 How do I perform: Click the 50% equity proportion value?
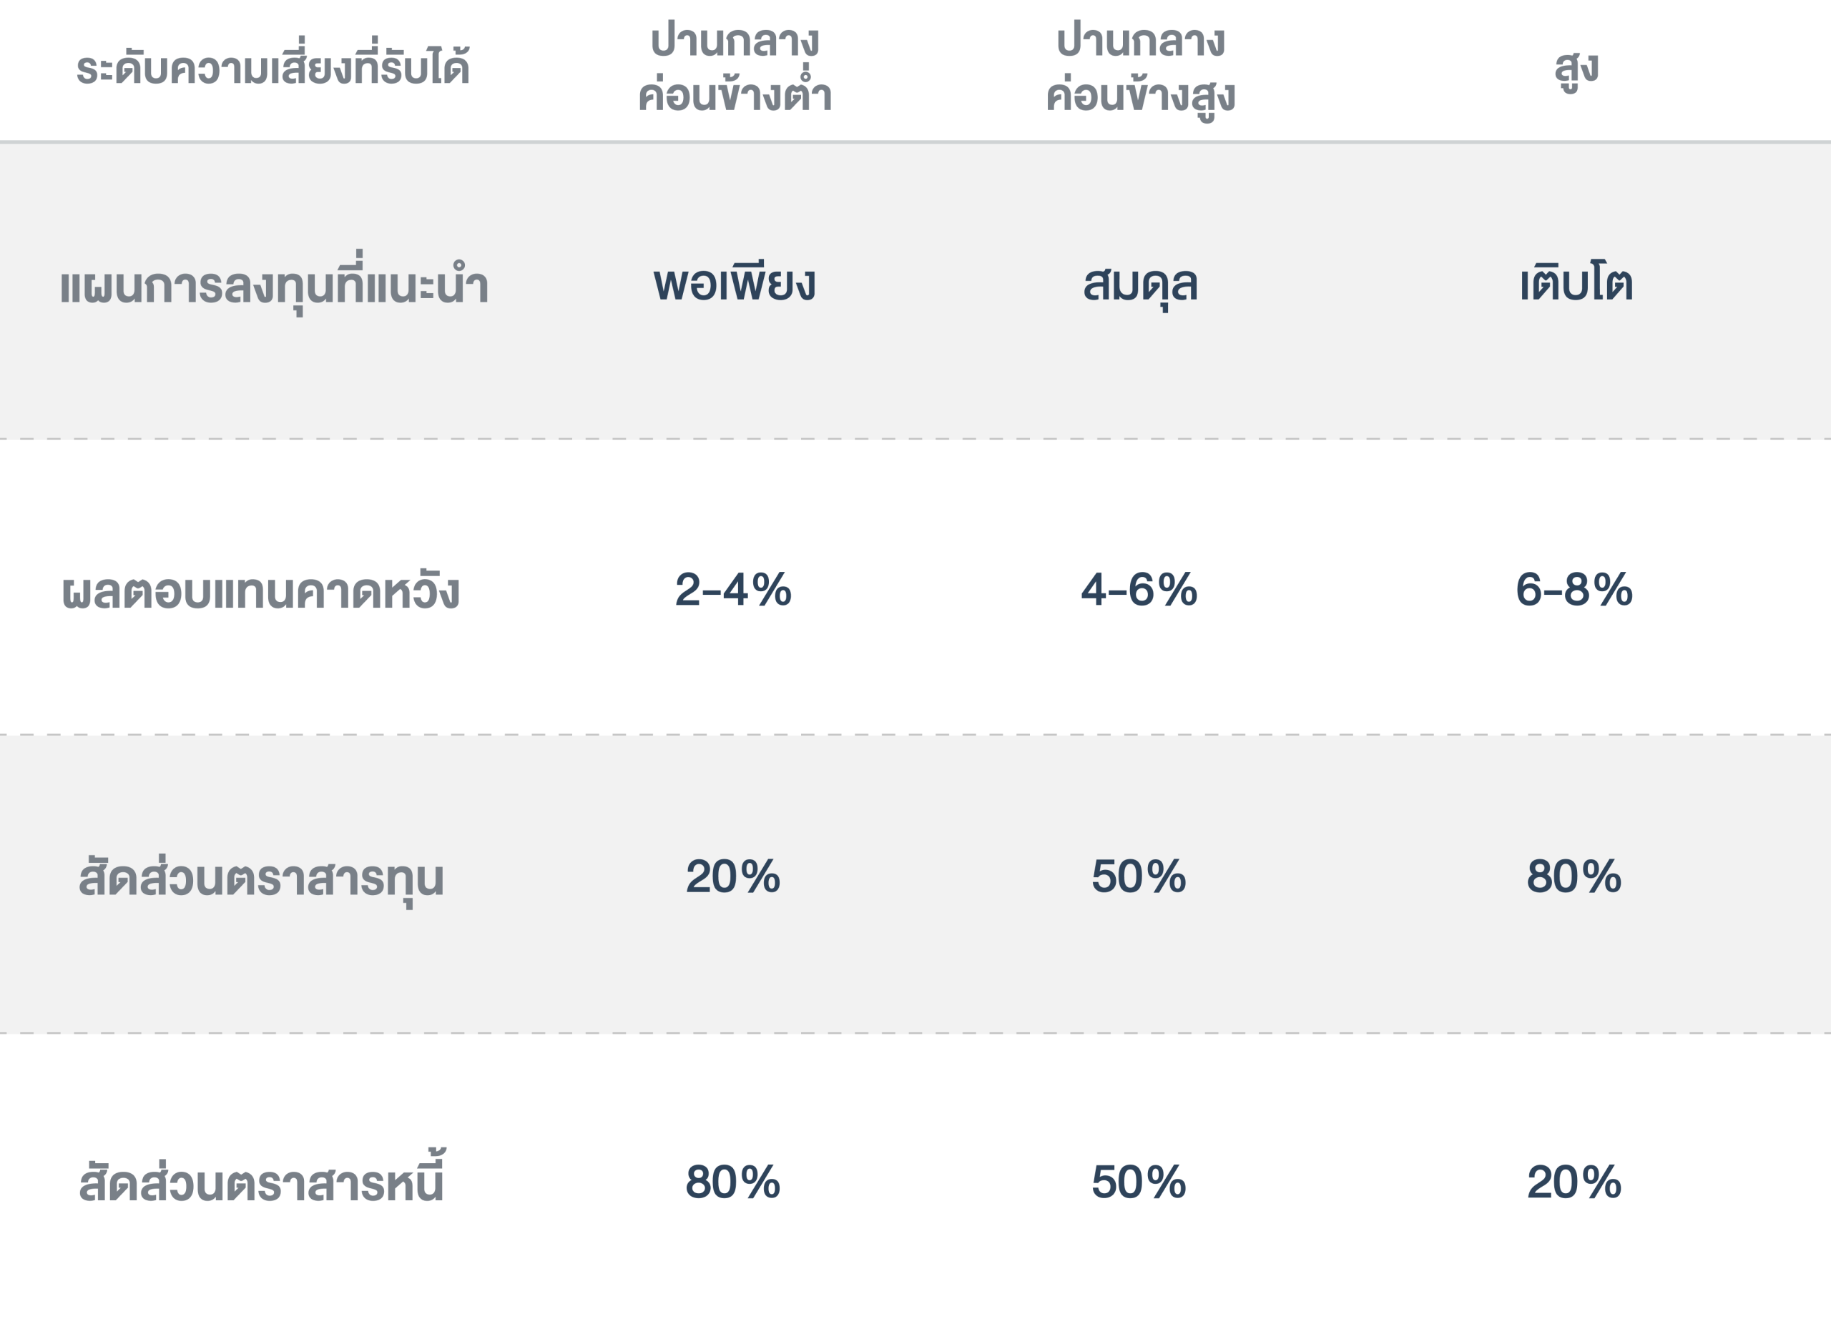pyautogui.click(x=1139, y=877)
